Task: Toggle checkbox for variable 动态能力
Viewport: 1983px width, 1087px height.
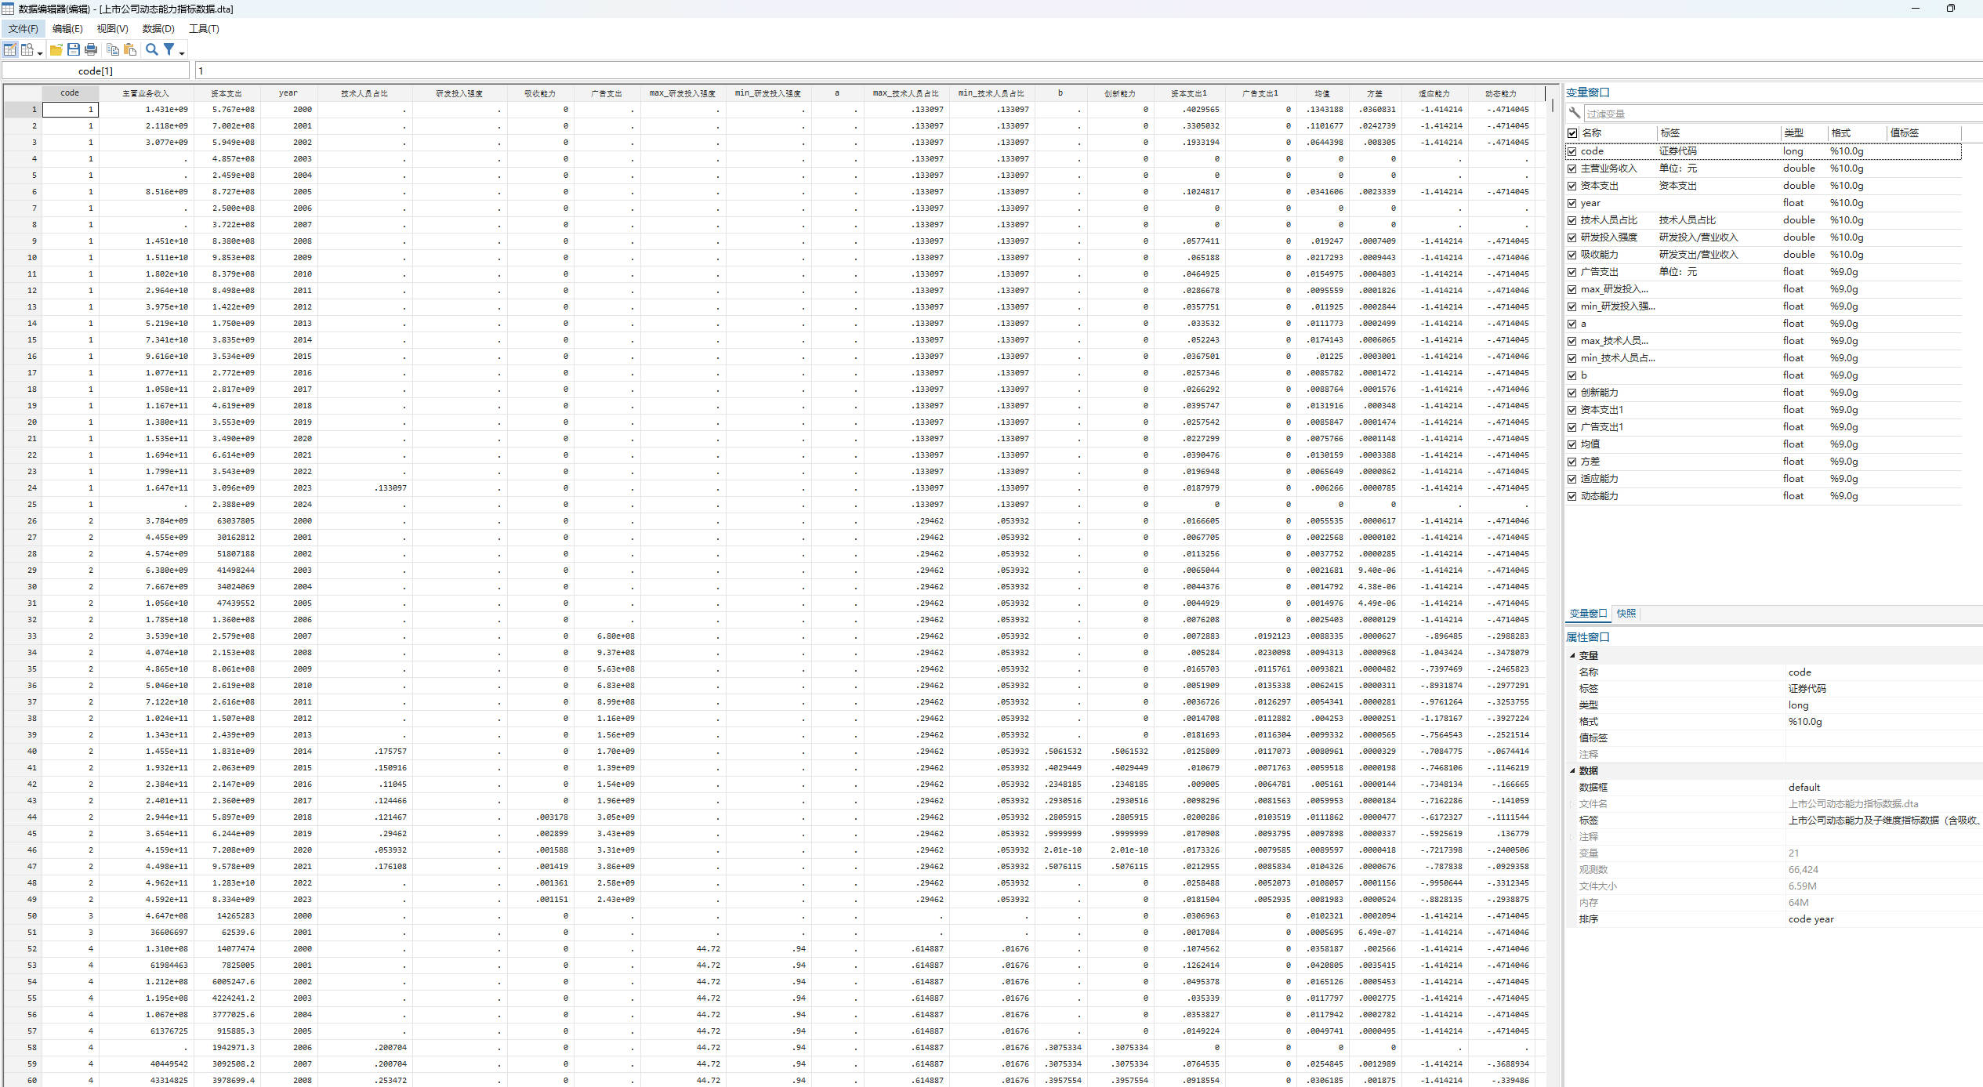Action: coord(1572,496)
